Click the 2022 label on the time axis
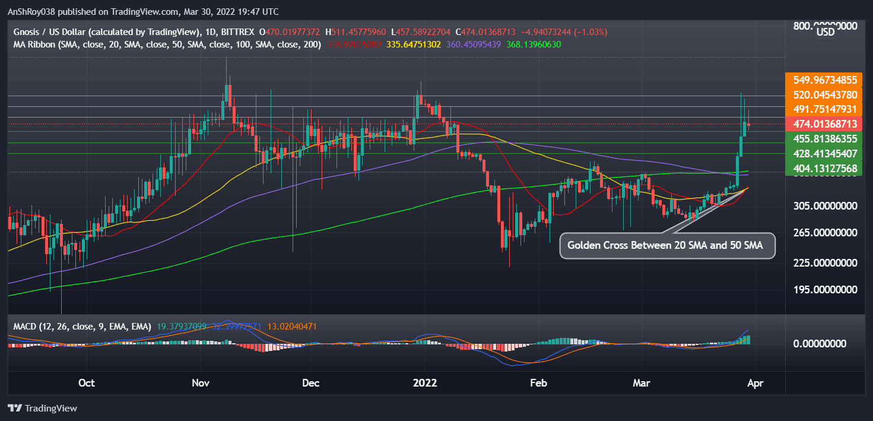This screenshot has width=873, height=421. pos(425,384)
